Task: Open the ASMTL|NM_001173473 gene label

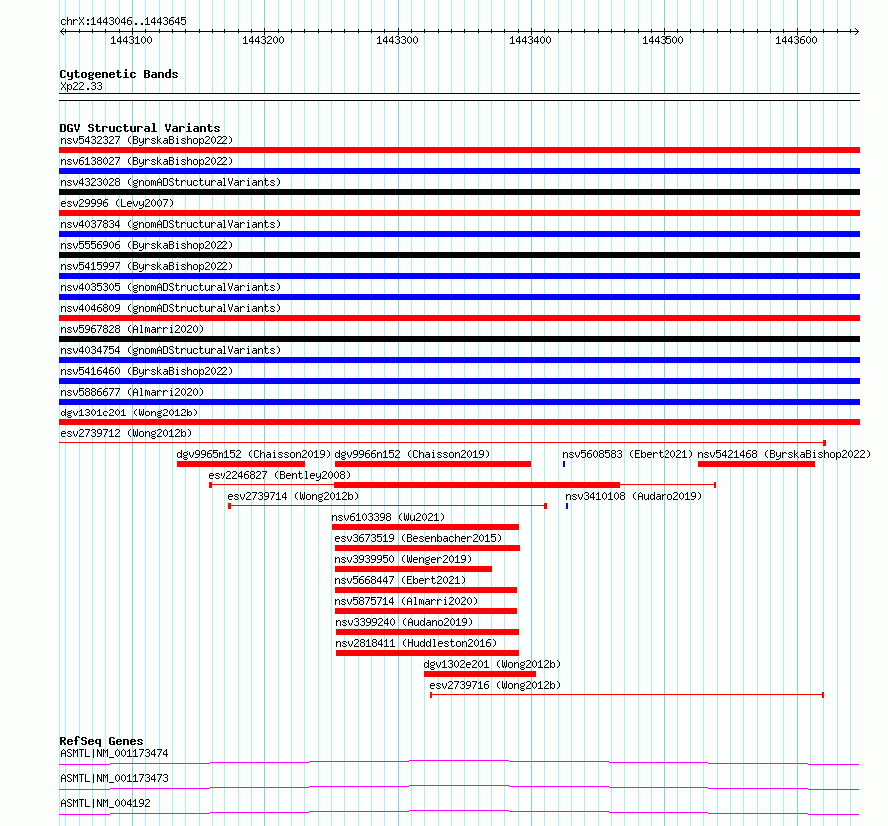Action: click(114, 778)
